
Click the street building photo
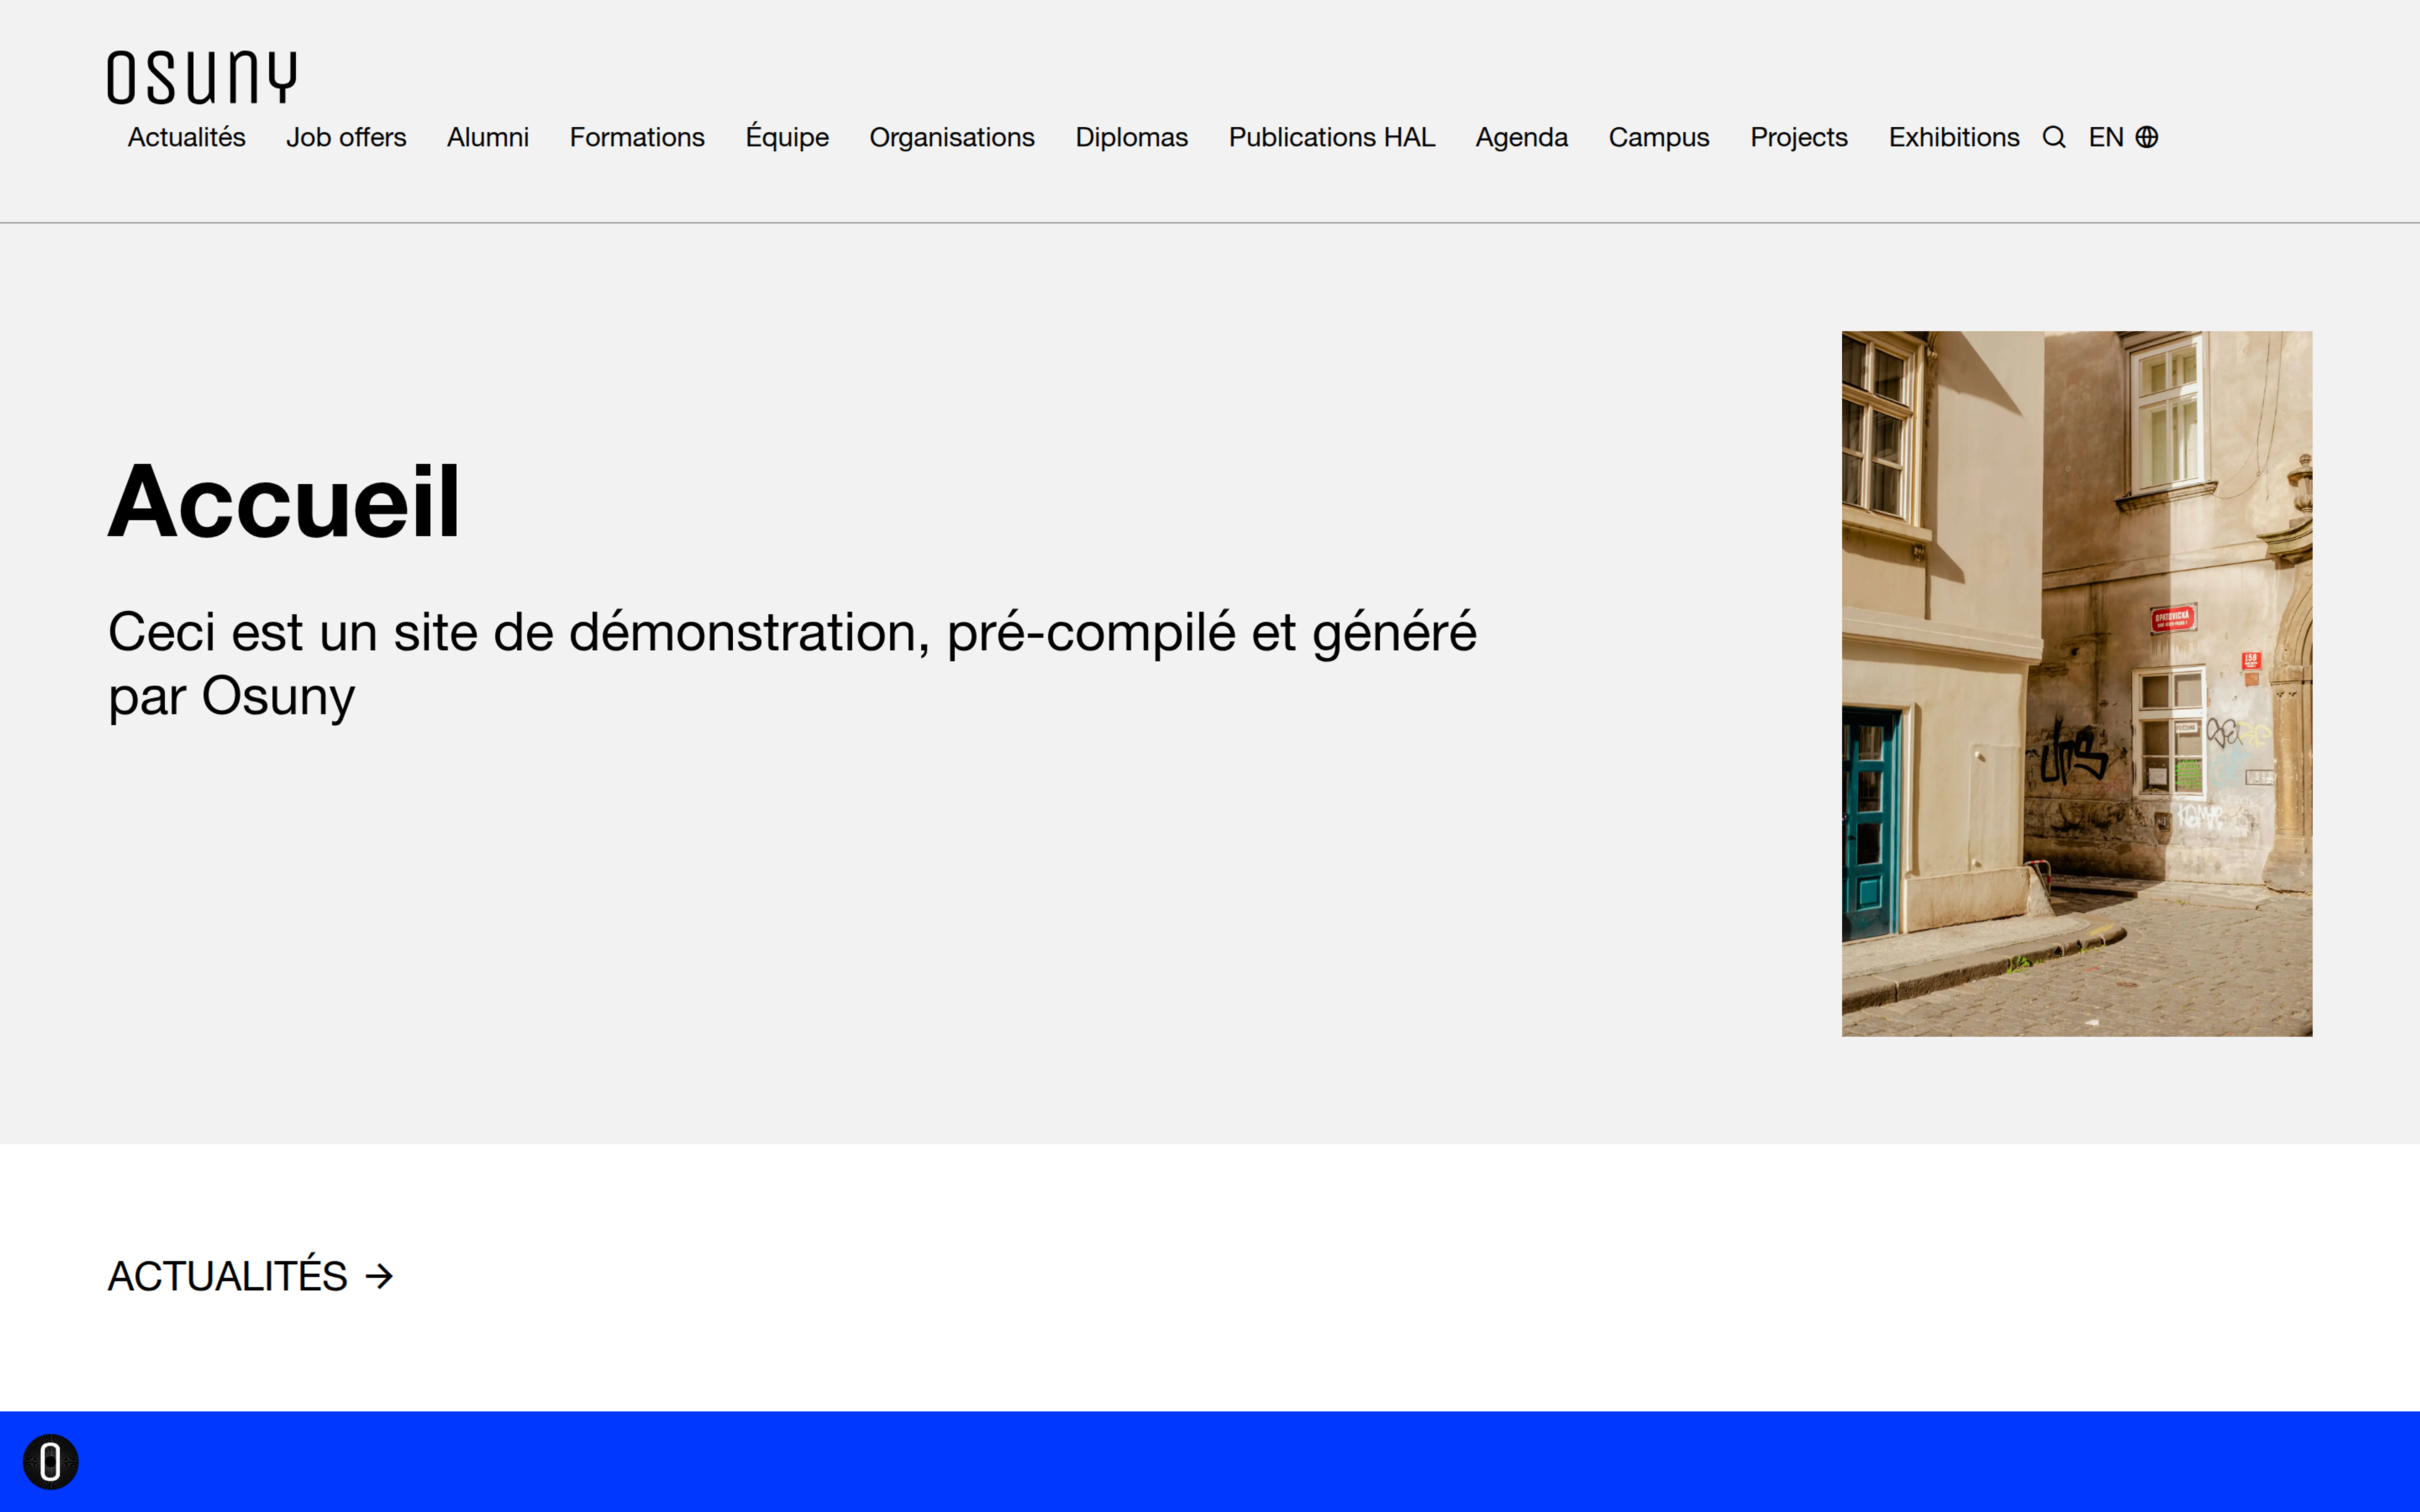(x=2076, y=684)
